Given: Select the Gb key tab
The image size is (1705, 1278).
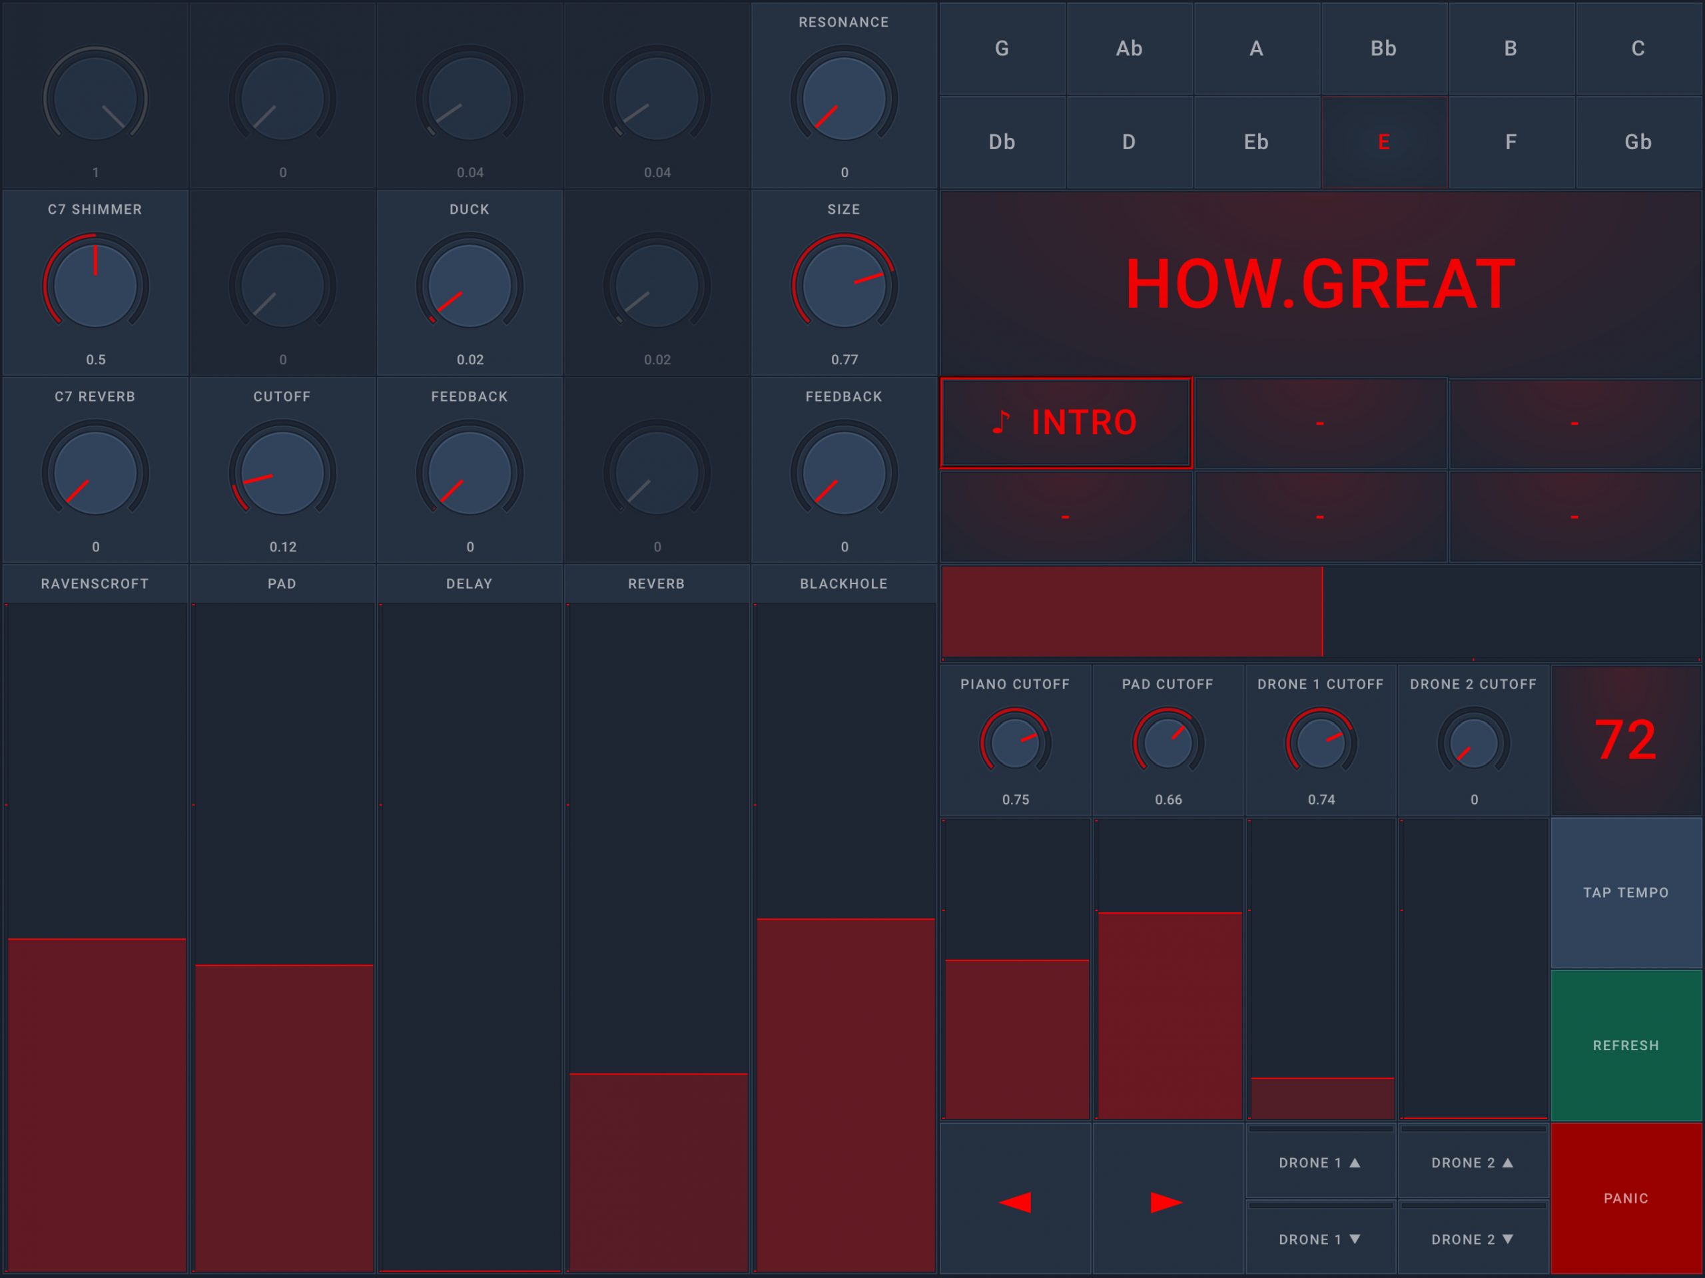Looking at the screenshot, I should pyautogui.click(x=1638, y=142).
